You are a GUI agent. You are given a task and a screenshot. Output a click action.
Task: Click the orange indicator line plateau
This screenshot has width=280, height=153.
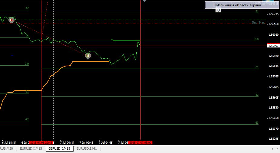(x=91, y=61)
